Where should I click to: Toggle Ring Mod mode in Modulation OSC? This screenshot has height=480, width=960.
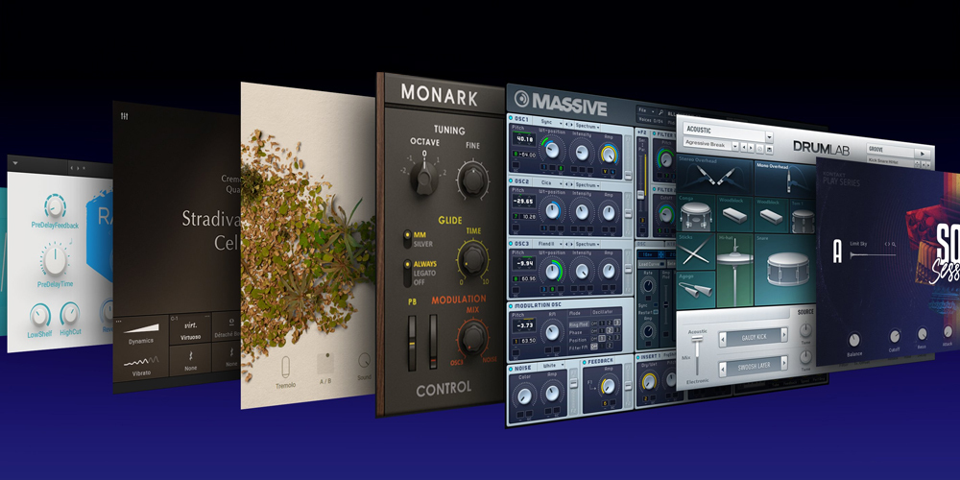tap(579, 324)
